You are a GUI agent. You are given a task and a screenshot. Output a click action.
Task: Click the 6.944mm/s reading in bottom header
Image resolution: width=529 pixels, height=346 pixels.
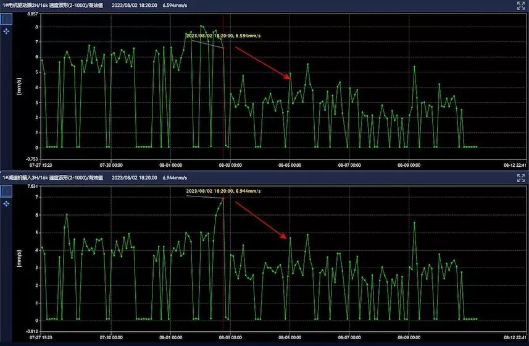175,178
